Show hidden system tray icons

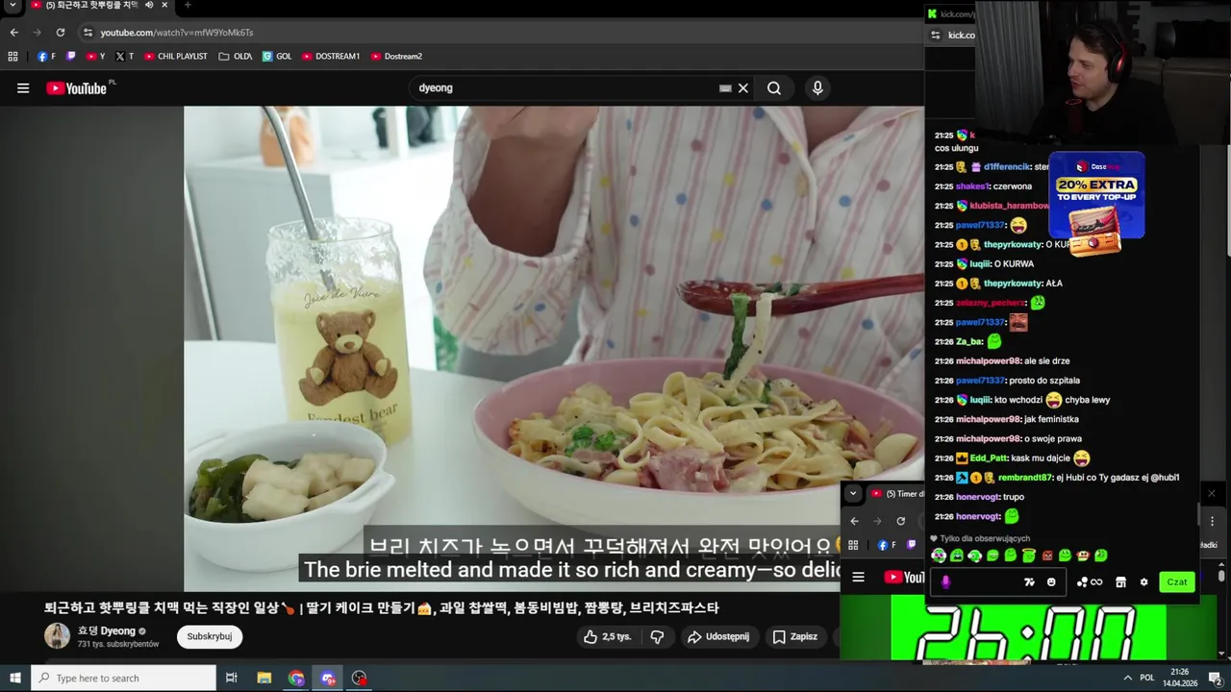tap(1127, 678)
